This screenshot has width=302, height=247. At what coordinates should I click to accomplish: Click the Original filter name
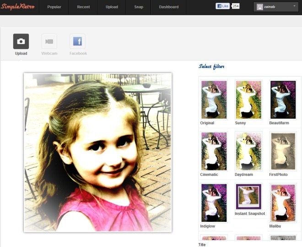pos(207,123)
